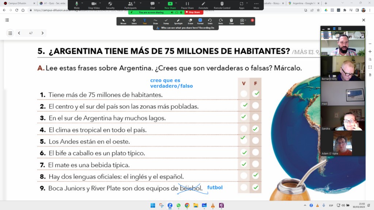Image resolution: width=374 pixels, height=210 pixels.
Task: Open Security options in Zoom bar
Action: click(110, 5)
